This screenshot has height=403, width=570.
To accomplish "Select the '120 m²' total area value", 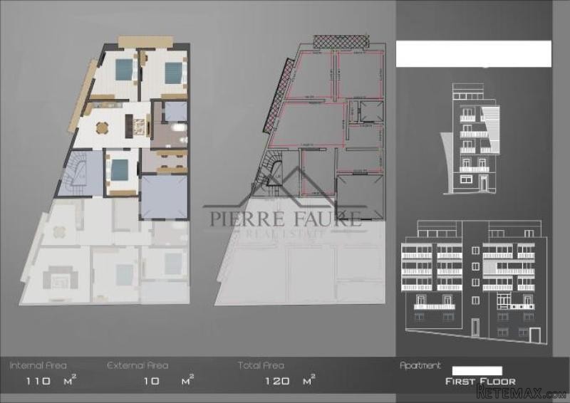I will pos(290,380).
